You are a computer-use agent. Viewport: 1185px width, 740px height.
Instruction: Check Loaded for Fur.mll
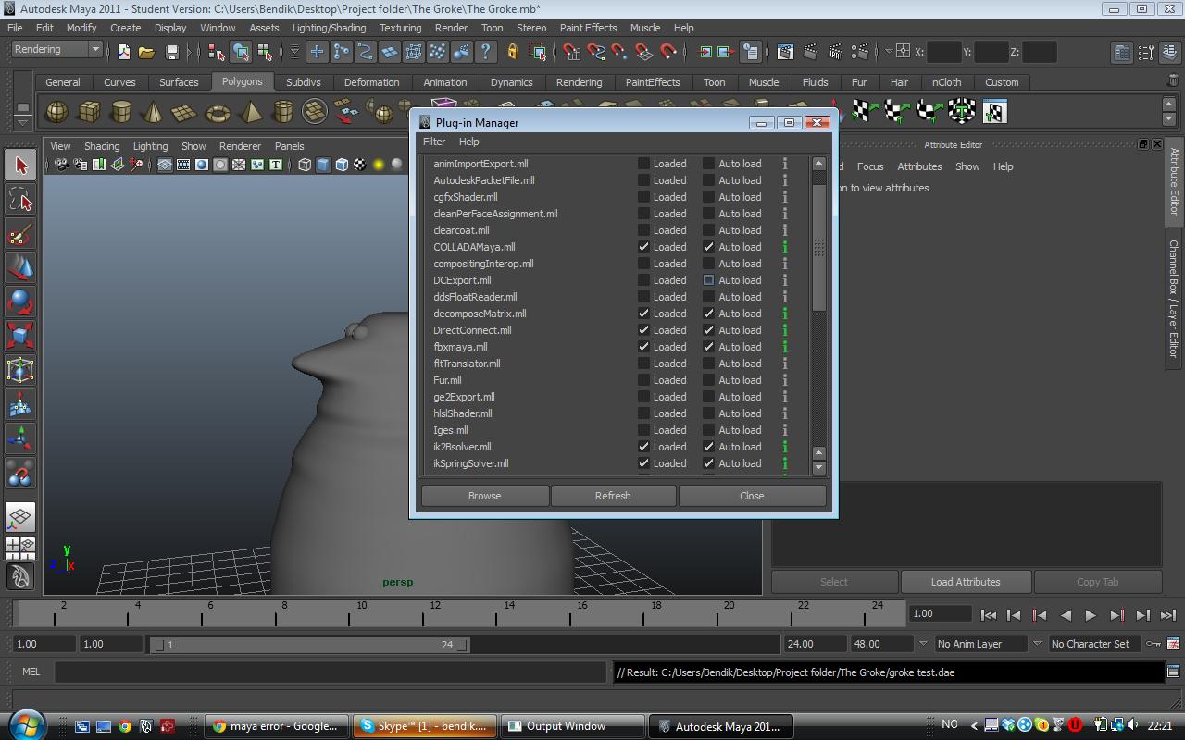pyautogui.click(x=643, y=380)
